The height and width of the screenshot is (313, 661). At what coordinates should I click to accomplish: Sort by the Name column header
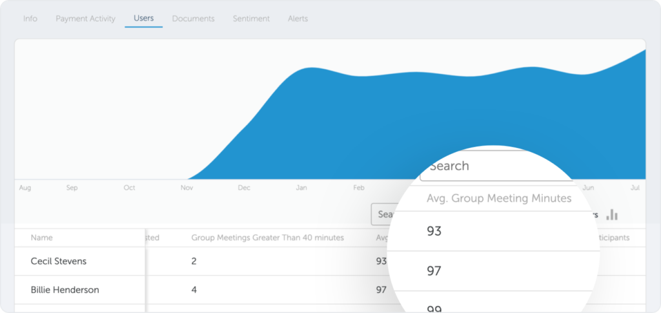tap(41, 238)
